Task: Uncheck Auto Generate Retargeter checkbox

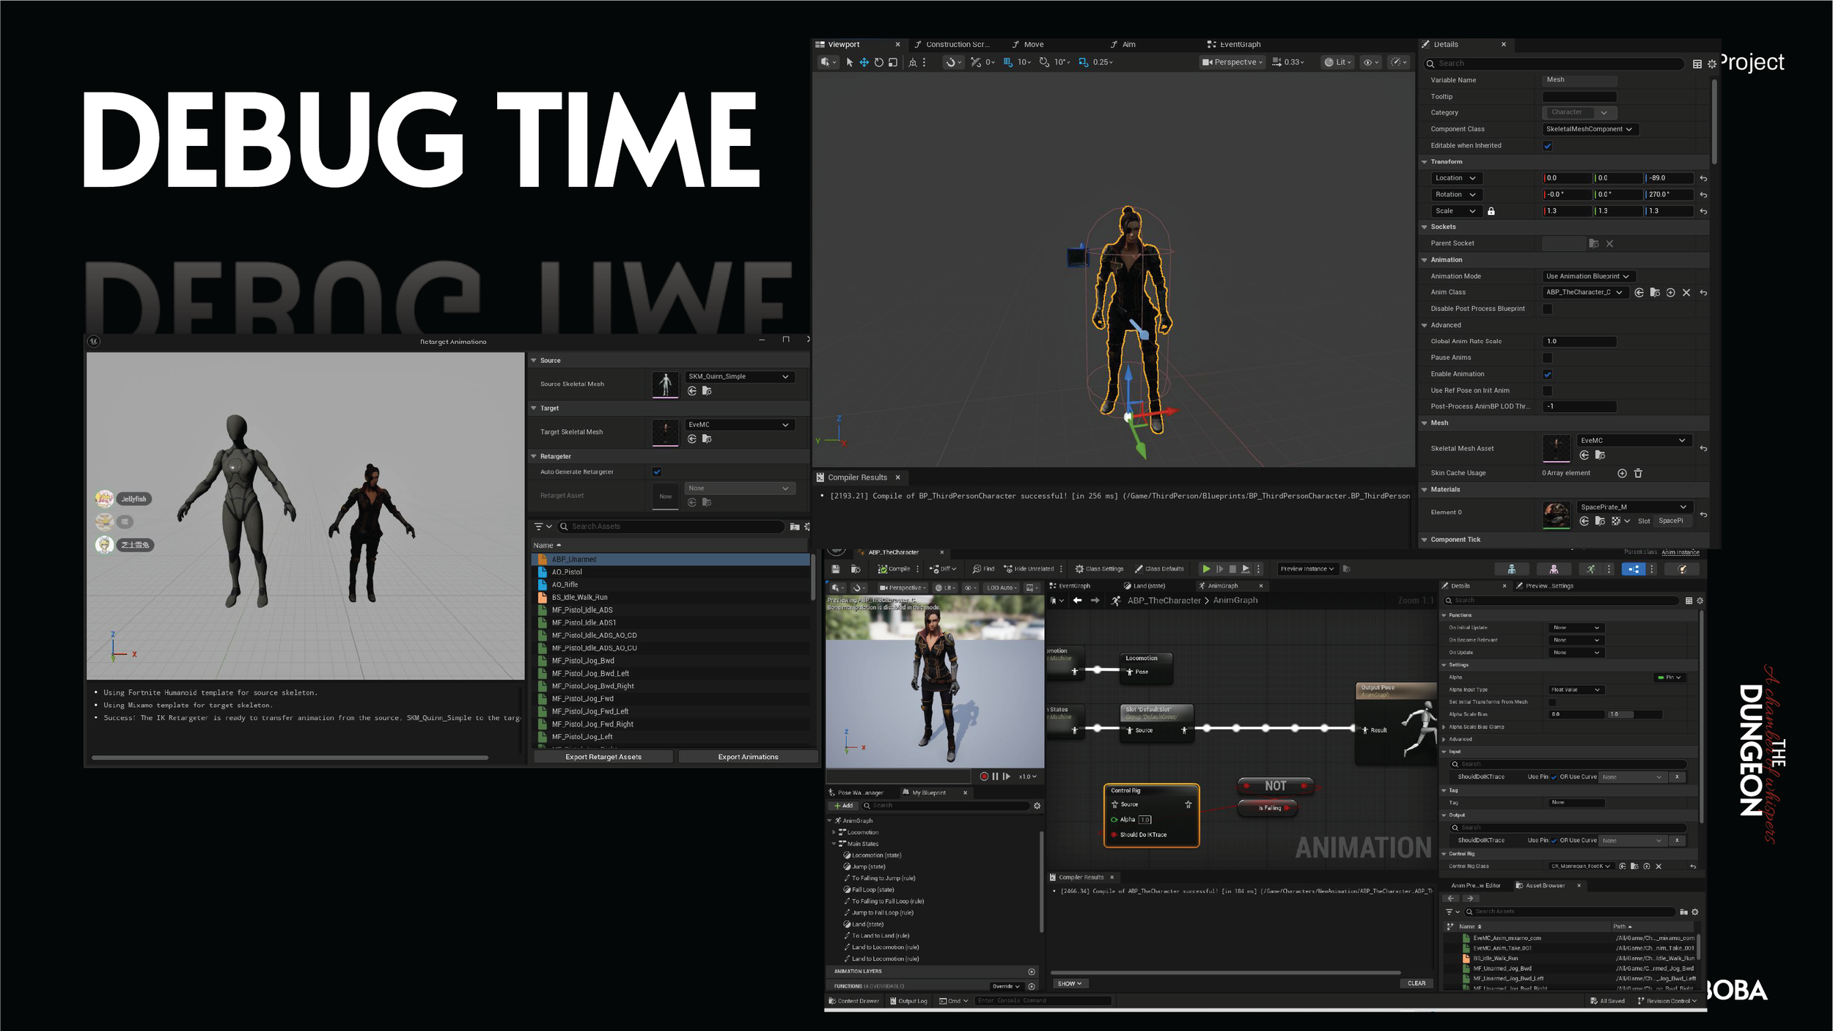Action: point(657,472)
